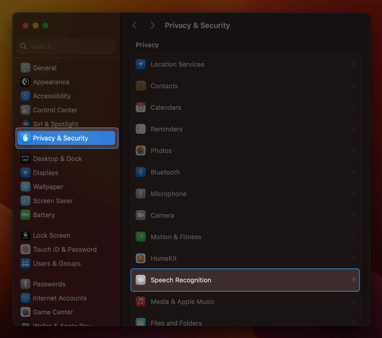Click the Game Center icon

tap(25, 312)
